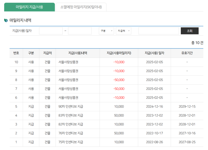
Task: Click 지급 in row number 3
Action: [31, 124]
